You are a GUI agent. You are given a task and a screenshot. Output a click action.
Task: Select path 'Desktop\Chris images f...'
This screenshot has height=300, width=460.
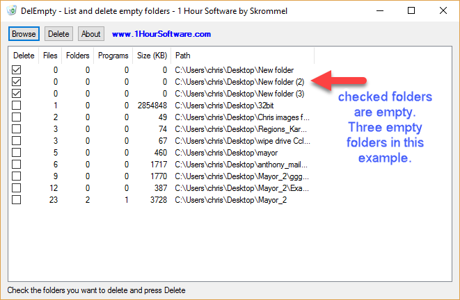click(242, 117)
